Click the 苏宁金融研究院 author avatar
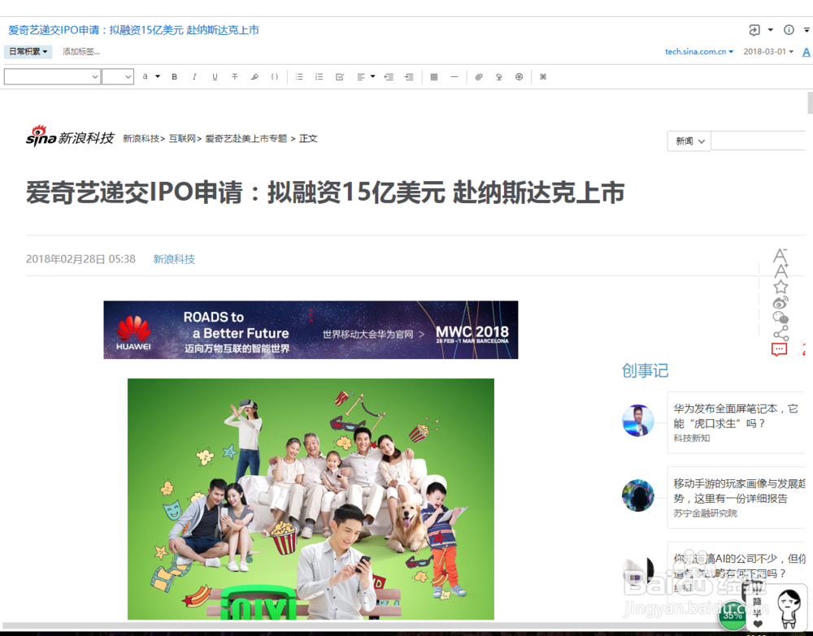Image resolution: width=813 pixels, height=636 pixels. pyautogui.click(x=637, y=495)
